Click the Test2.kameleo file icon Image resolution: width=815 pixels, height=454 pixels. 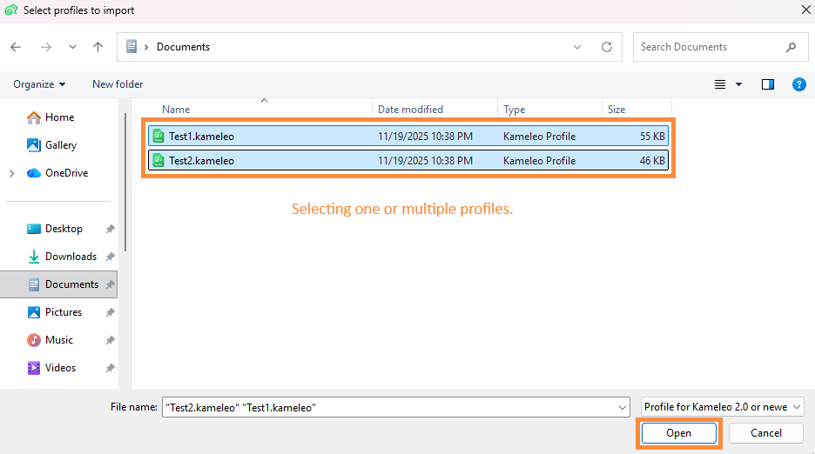(158, 161)
